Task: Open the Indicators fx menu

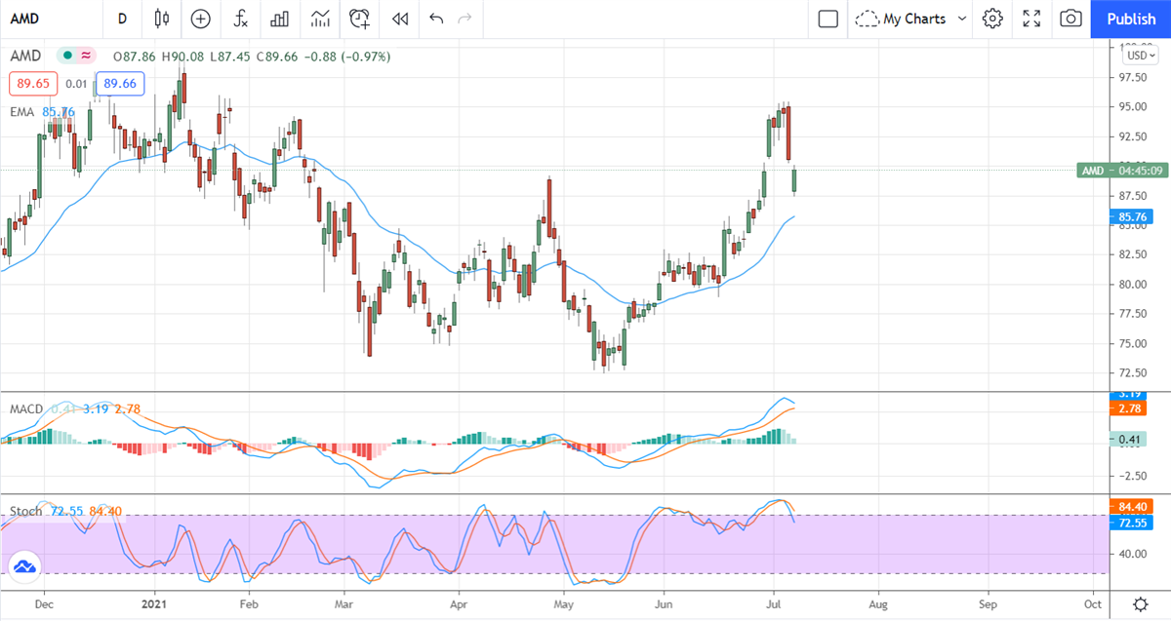Action: point(240,19)
